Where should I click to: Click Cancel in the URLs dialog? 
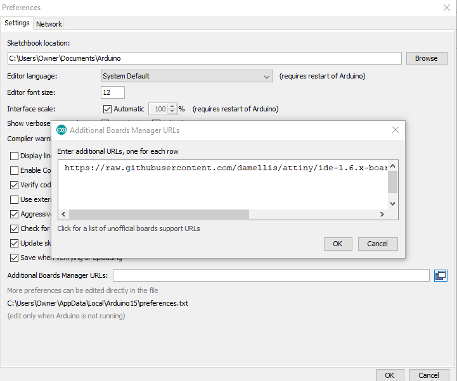click(377, 244)
